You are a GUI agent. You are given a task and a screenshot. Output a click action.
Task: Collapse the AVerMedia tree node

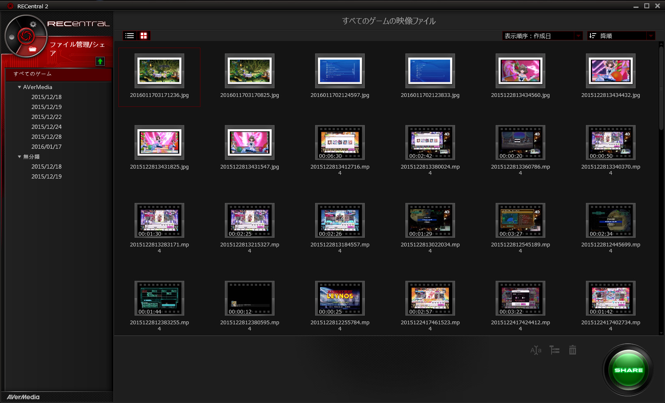point(19,87)
